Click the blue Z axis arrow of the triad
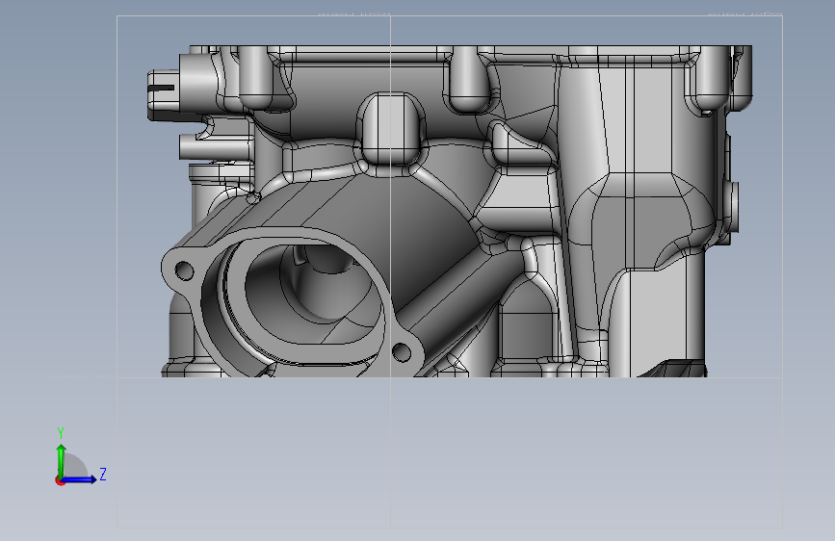Image resolution: width=835 pixels, height=541 pixels. click(x=80, y=479)
